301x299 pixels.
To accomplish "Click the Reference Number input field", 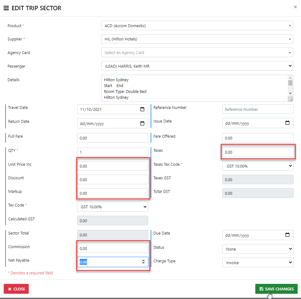I will pyautogui.click(x=258, y=109).
